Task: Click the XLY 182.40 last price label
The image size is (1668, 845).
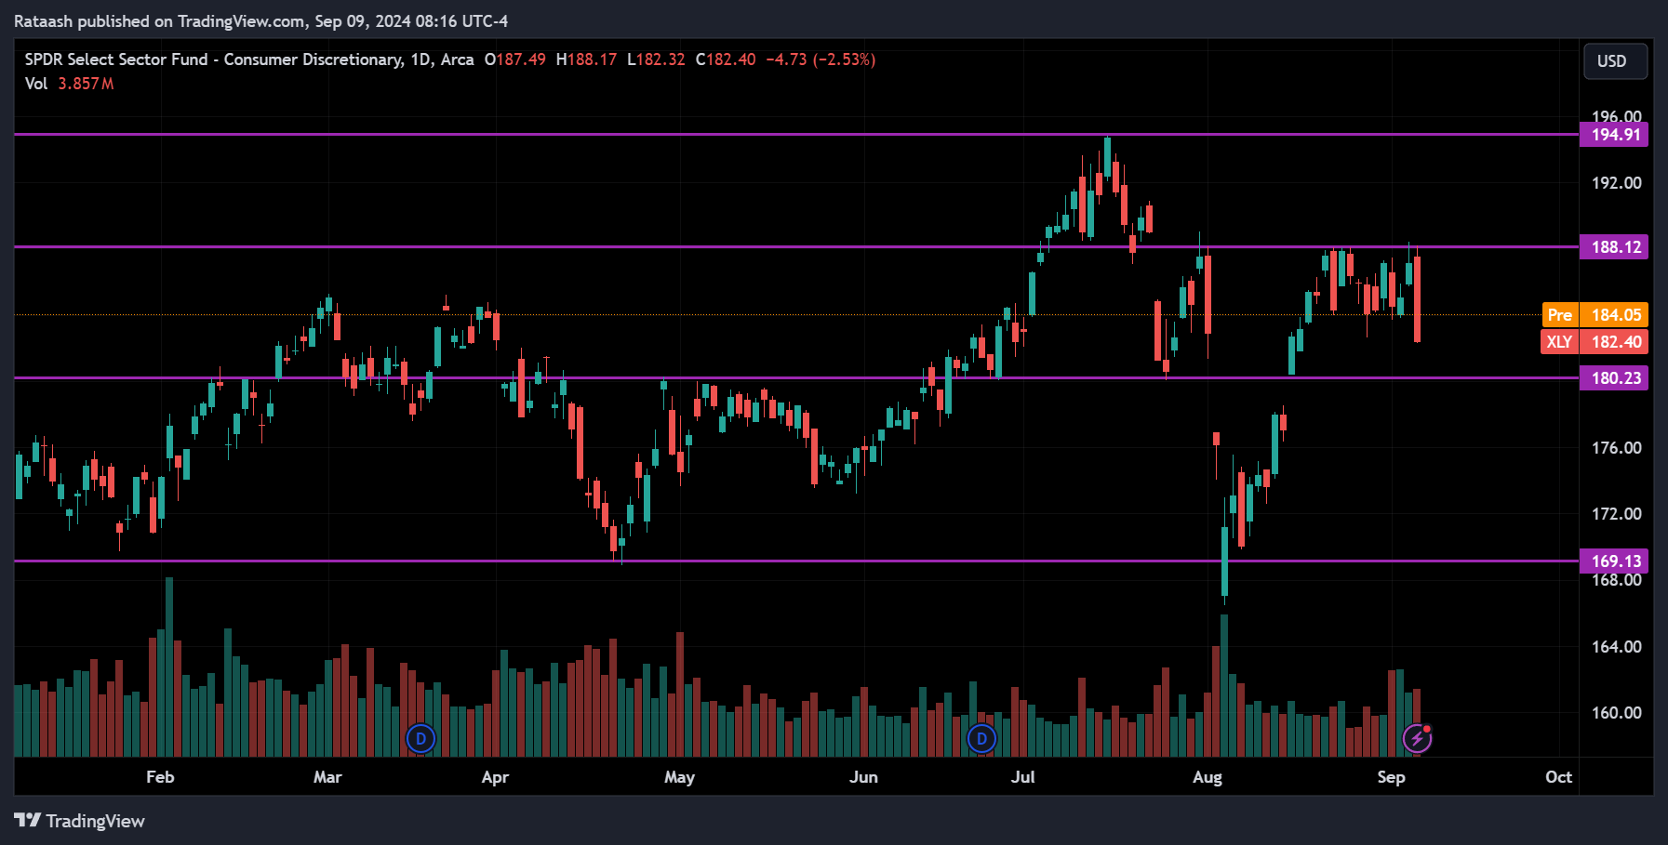Action: pos(1595,342)
